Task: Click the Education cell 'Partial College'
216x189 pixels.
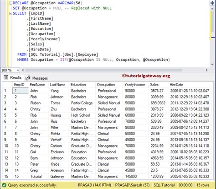Action: coord(82,103)
